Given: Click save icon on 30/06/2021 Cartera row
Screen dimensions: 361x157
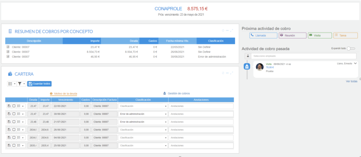Looking at the screenshot, I should coord(9,114).
